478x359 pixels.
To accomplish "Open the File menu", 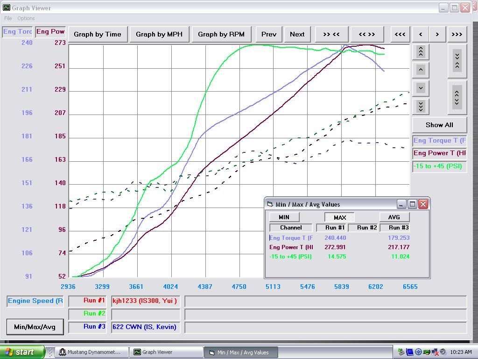I will pyautogui.click(x=8, y=18).
